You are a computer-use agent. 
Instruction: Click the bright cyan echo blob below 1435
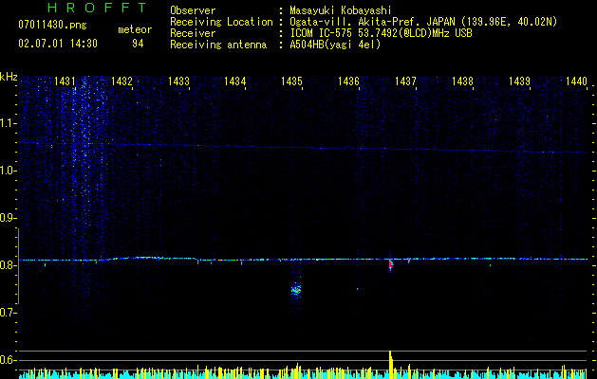[x=296, y=290]
